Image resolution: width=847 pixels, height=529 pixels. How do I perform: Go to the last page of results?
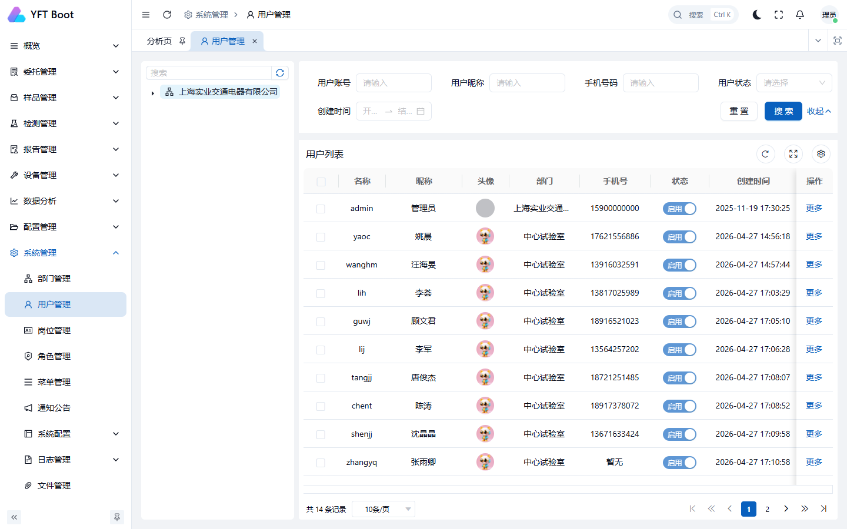(x=823, y=509)
